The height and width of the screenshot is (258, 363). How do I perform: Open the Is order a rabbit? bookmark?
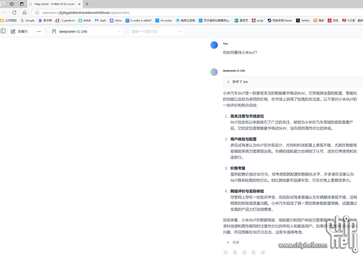[x=139, y=20]
